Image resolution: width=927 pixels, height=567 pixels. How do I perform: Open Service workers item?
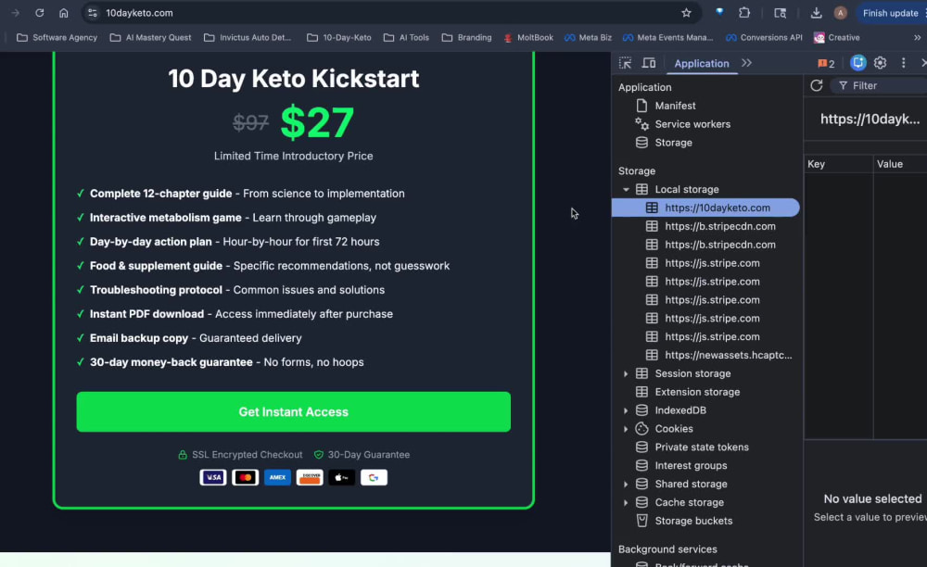click(692, 124)
